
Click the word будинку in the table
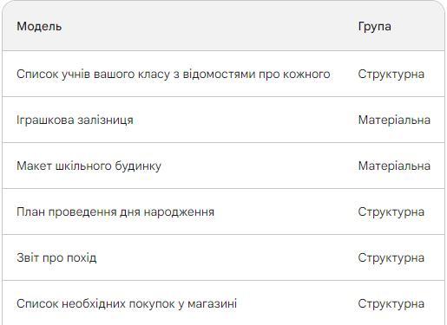[x=138, y=166]
